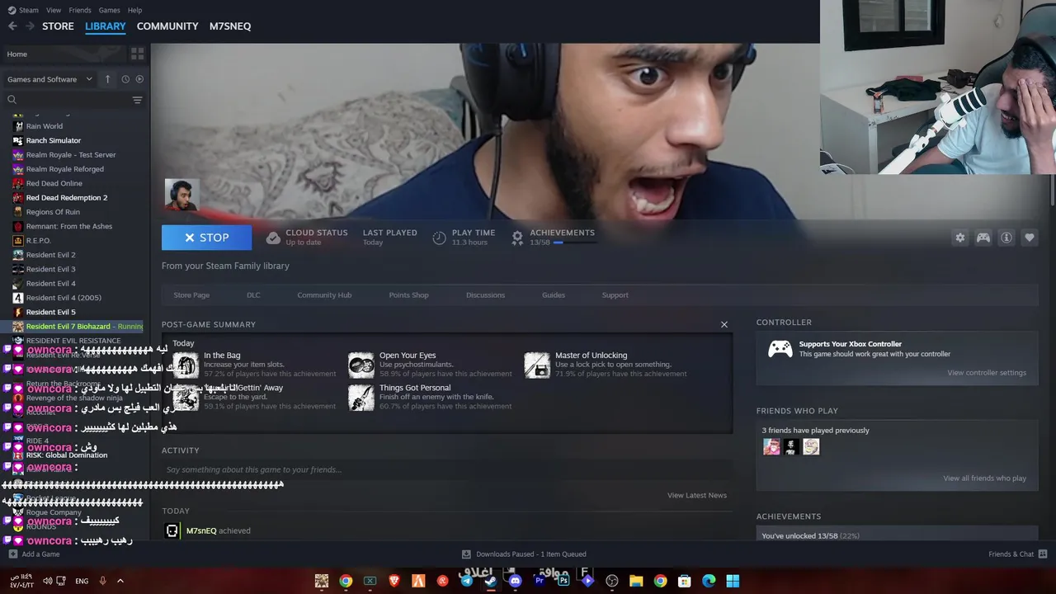Open the Things Got Personal achievement icon
The width and height of the screenshot is (1056, 594).
(x=361, y=397)
